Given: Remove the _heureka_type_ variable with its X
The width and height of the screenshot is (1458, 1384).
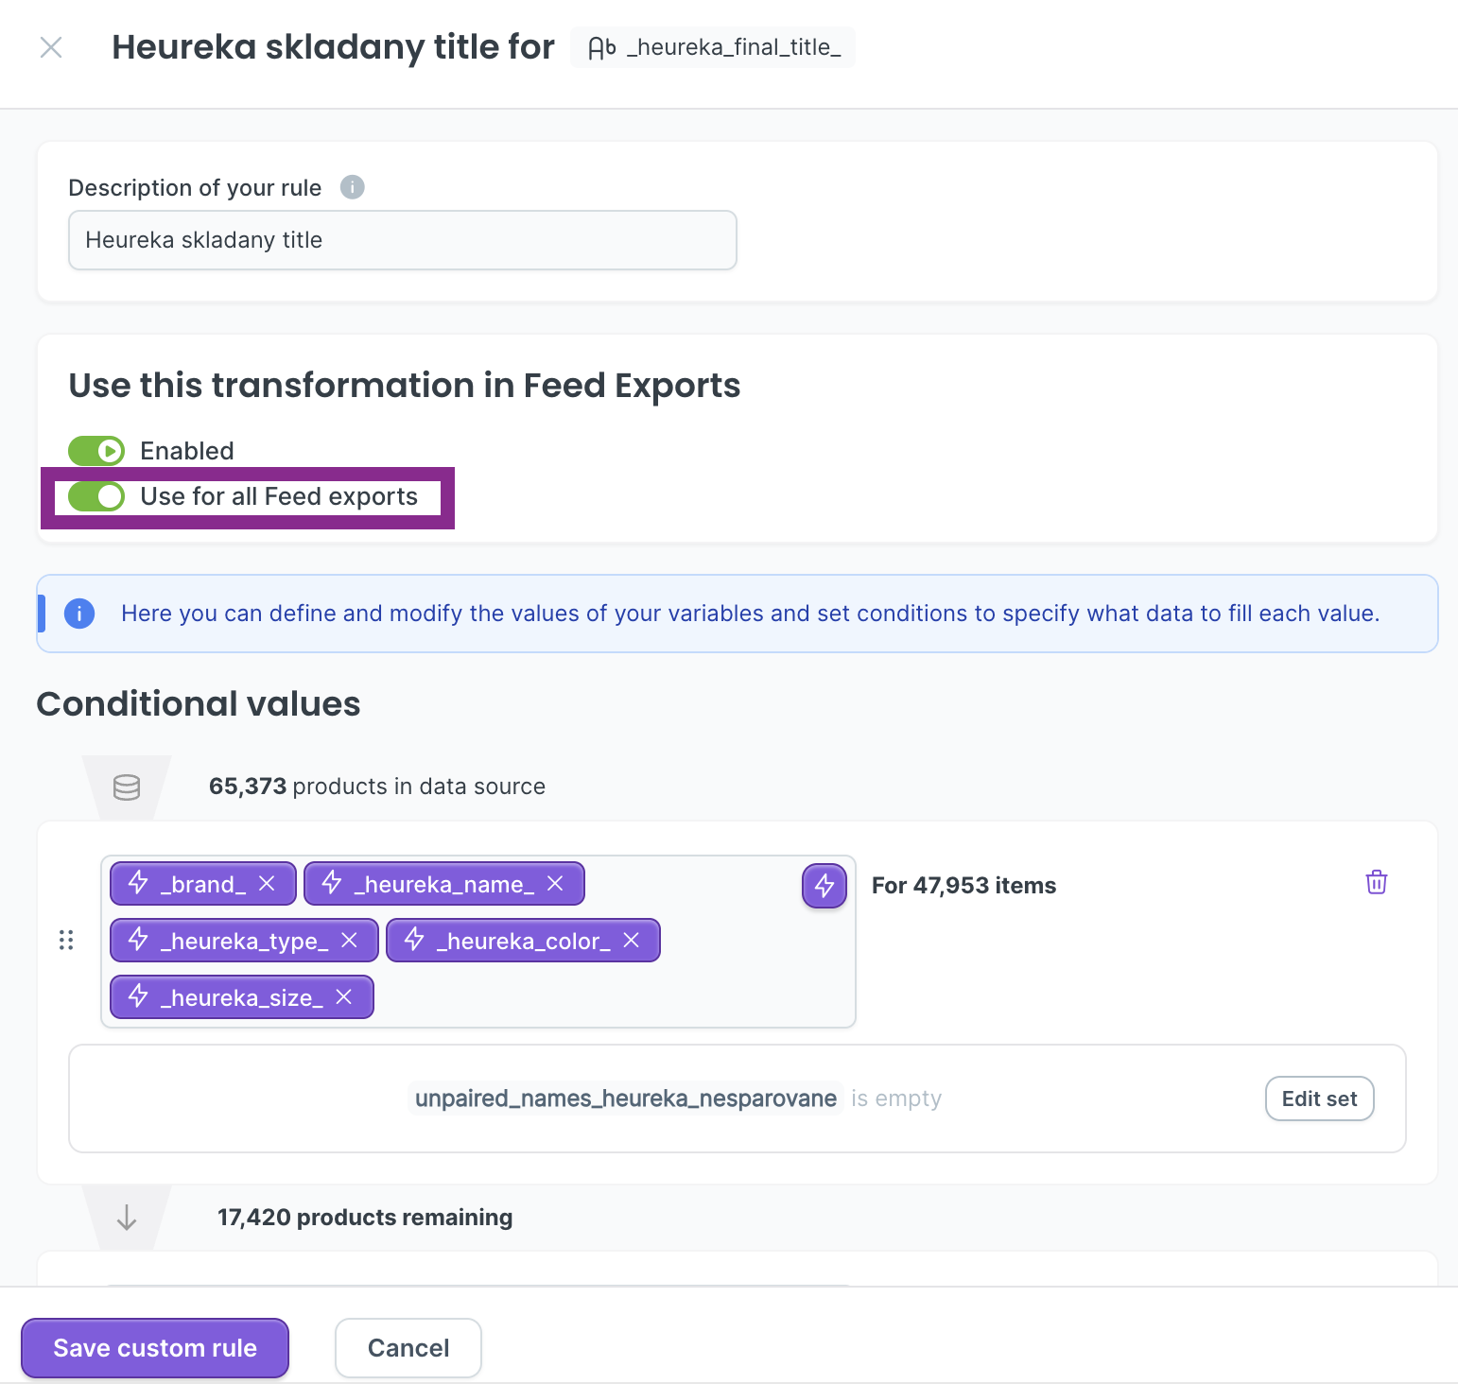Looking at the screenshot, I should click(x=351, y=940).
